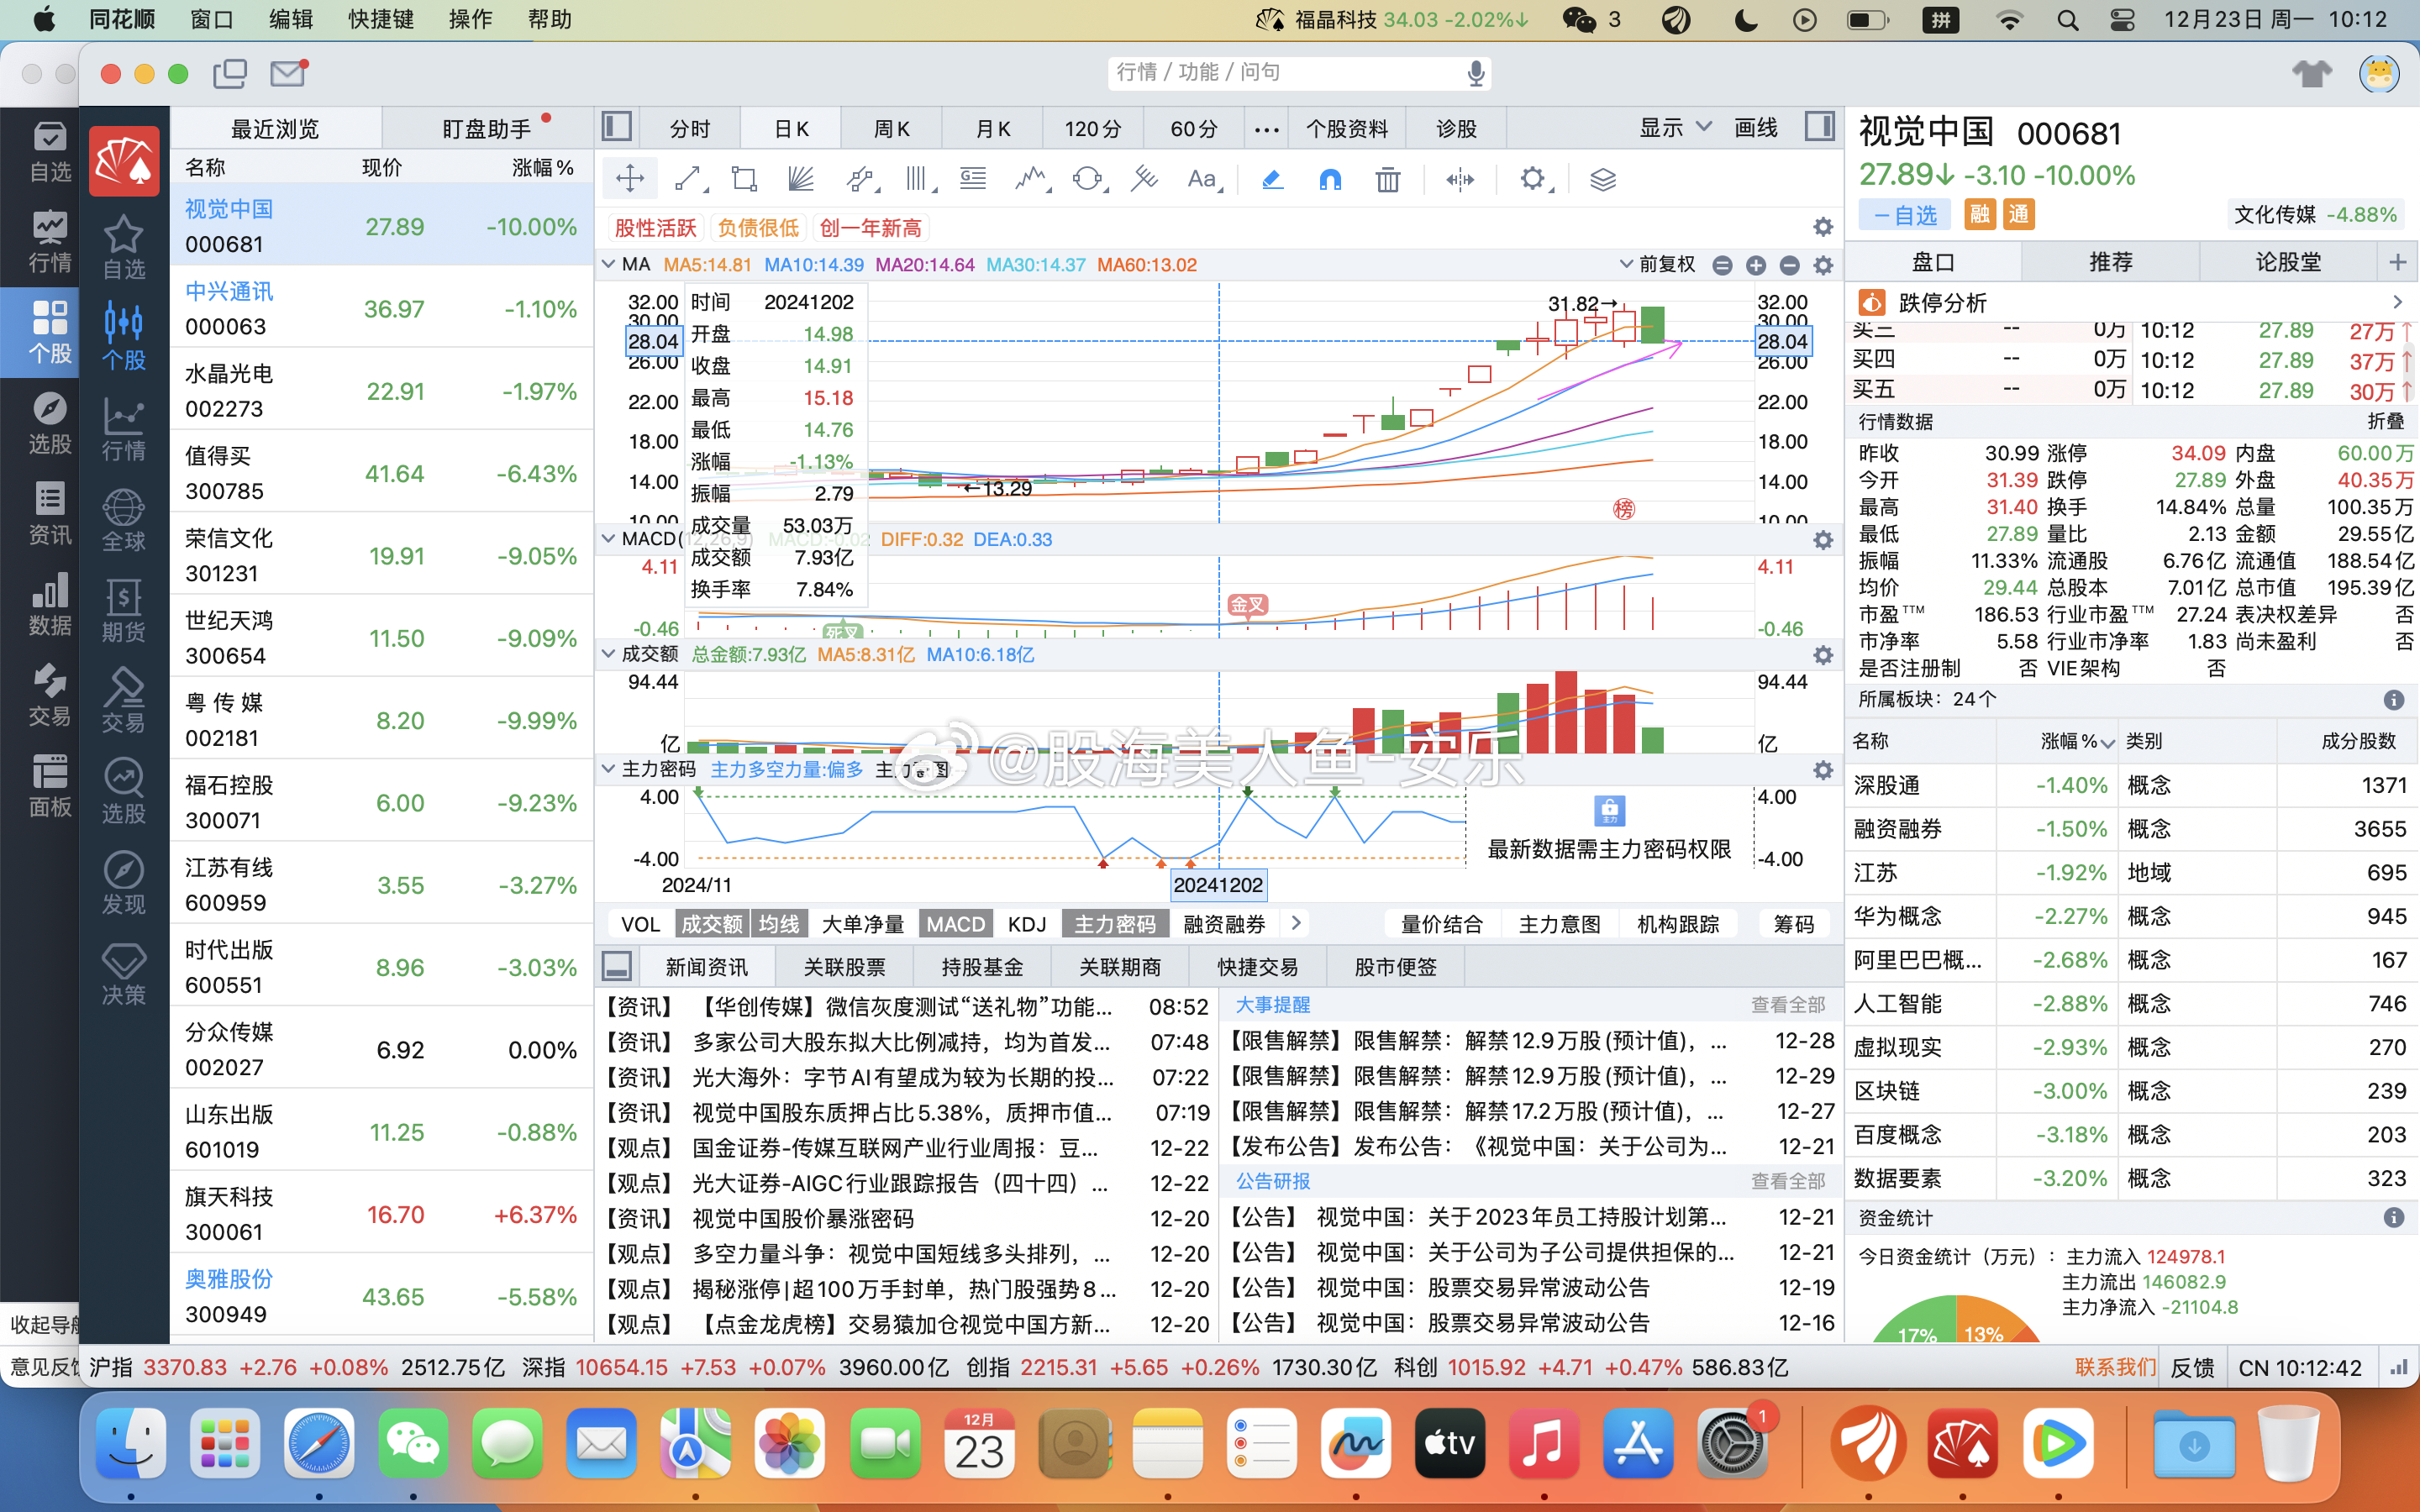Toggle the left stock list panel visibility
2420x1512 pixels.
click(616, 127)
